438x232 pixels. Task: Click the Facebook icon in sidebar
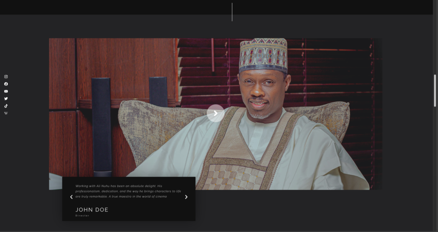6,84
